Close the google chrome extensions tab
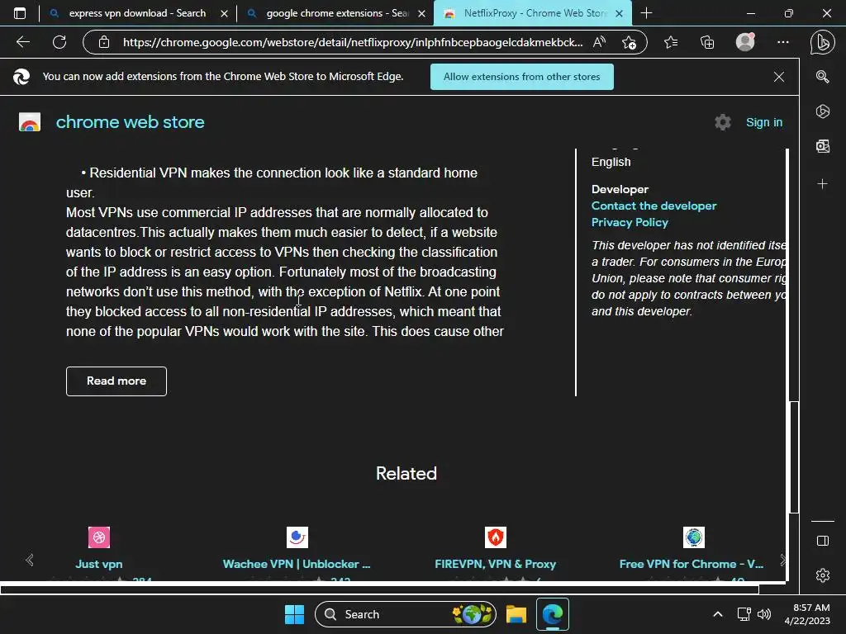Screen dimensions: 846x634 point(422,13)
